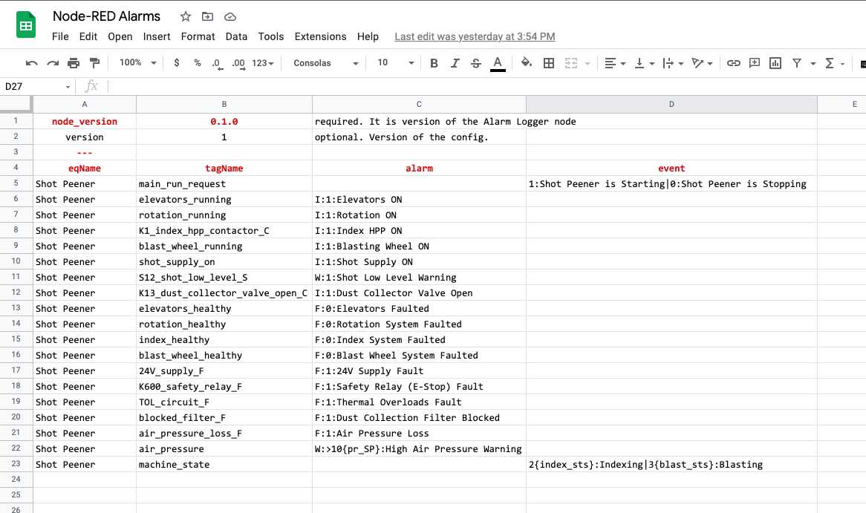This screenshot has height=513, width=866.
Task: Open the Consolas font dropdown
Action: (x=326, y=63)
